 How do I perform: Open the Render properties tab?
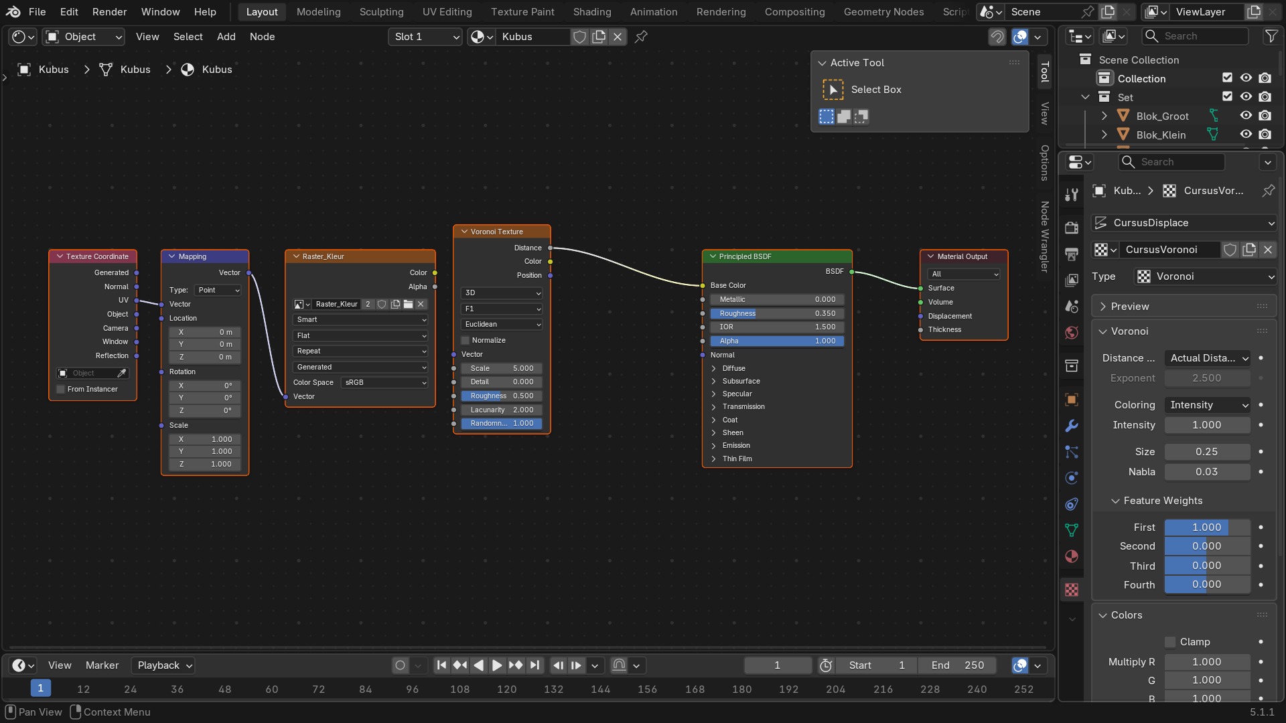tap(1072, 227)
